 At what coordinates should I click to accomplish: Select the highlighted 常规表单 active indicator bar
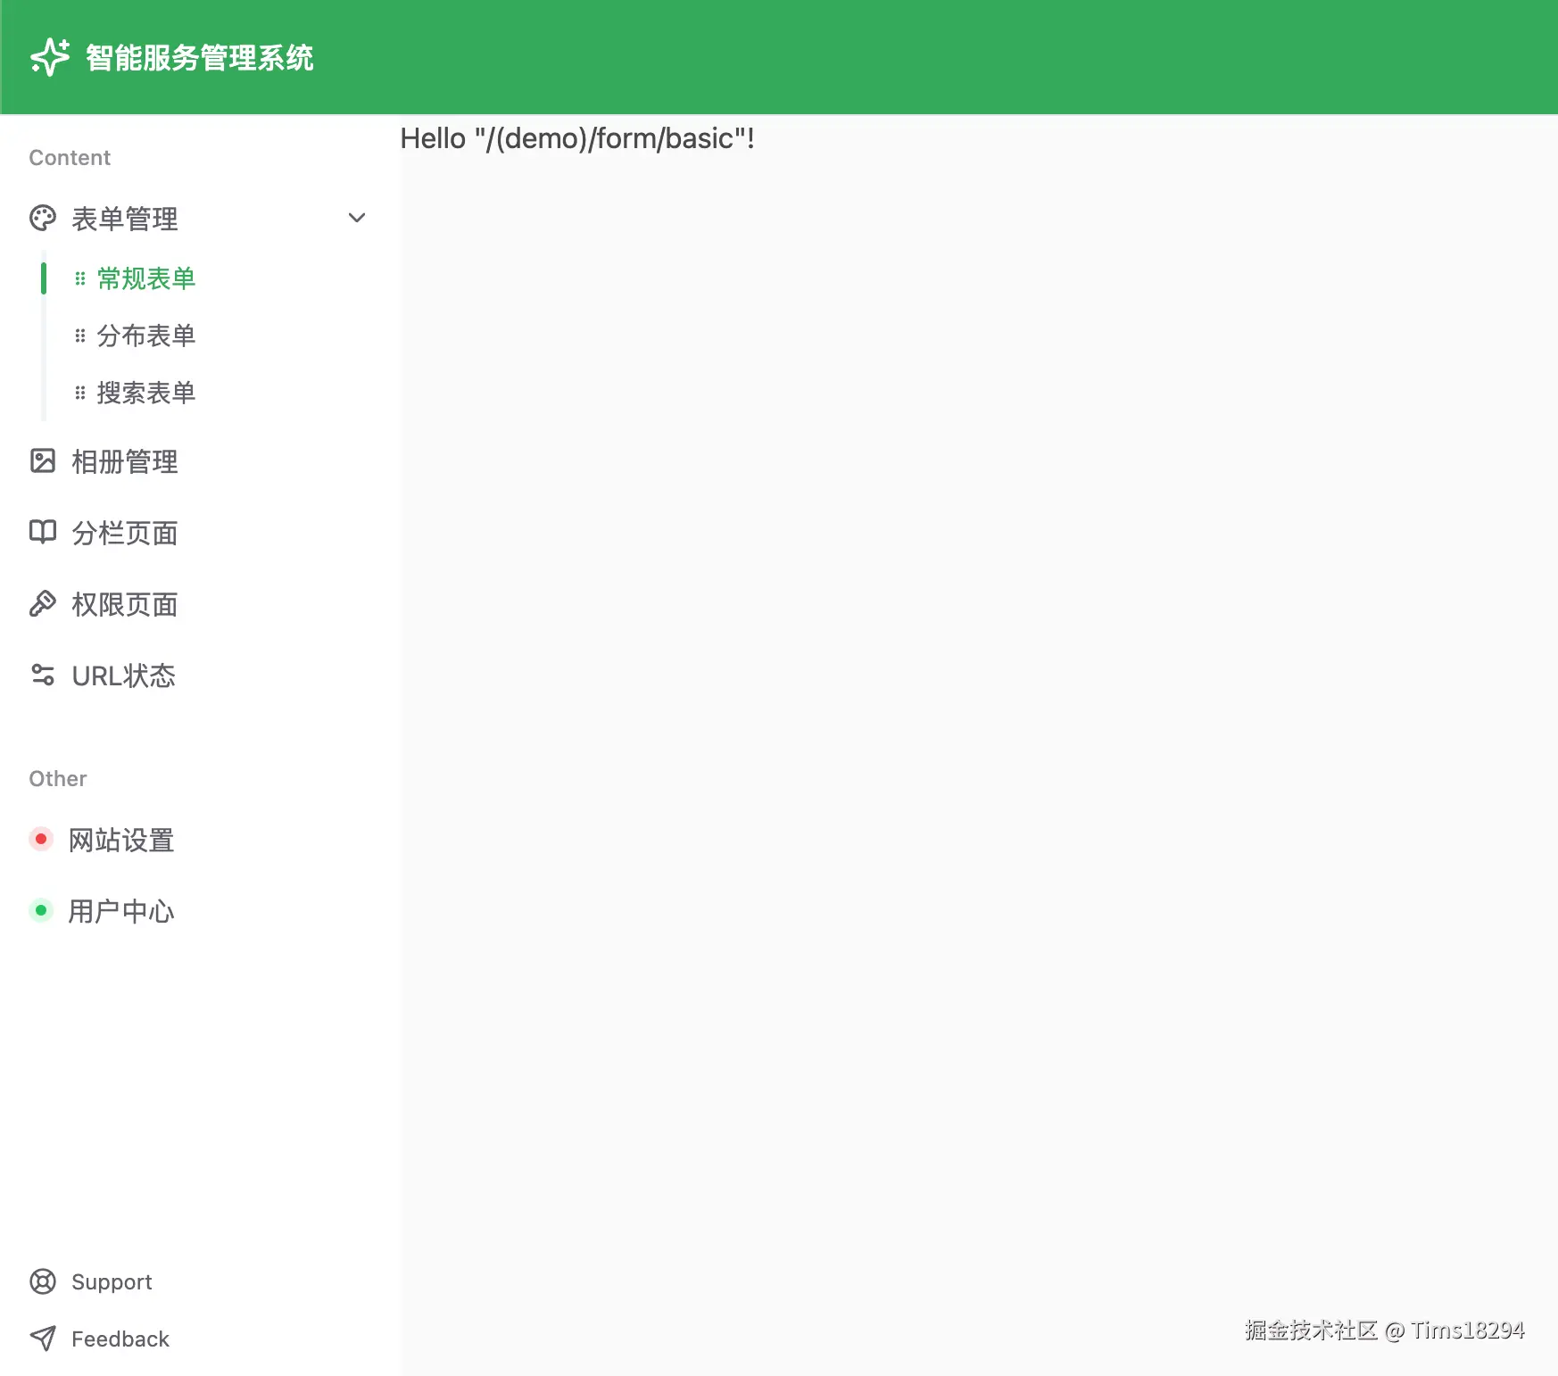click(43, 278)
